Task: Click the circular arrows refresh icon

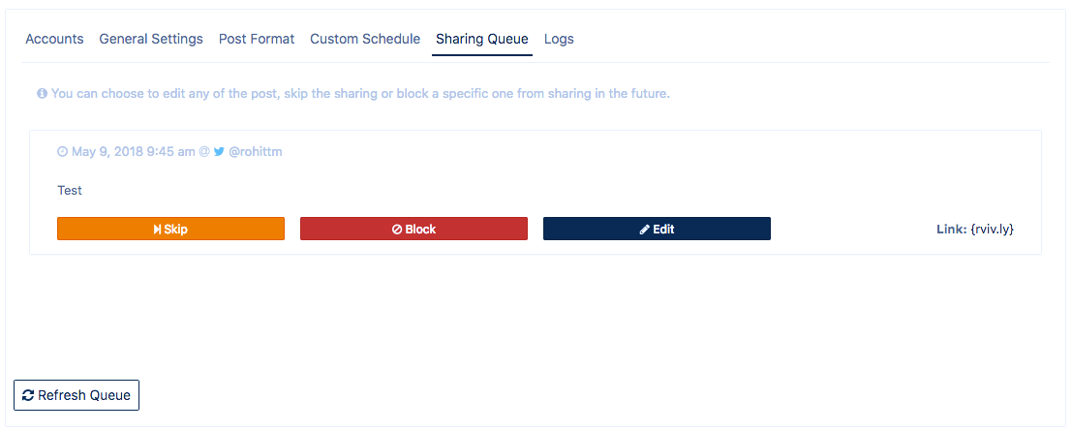Action: pos(28,395)
